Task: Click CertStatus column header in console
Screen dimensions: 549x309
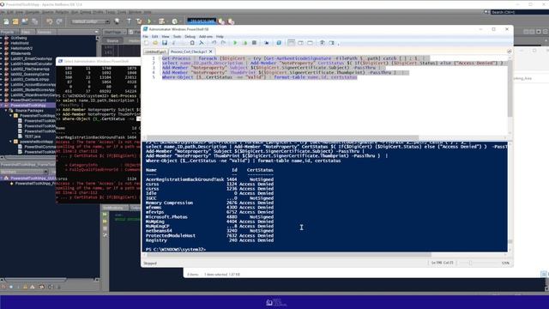Action: tap(260, 170)
